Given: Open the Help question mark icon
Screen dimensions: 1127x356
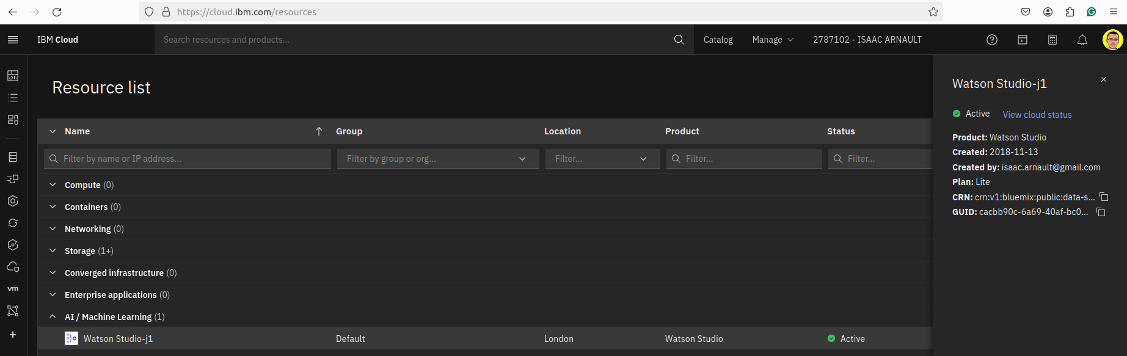Looking at the screenshot, I should pyautogui.click(x=992, y=40).
